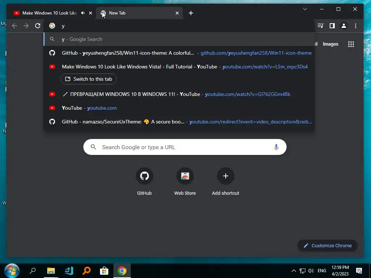Viewport: 371px width, 278px height.
Task: Expand the tab search chevron
Action: 305,9
